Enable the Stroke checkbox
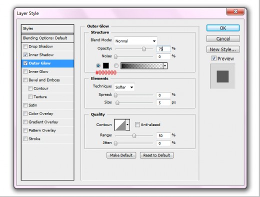 25,138
